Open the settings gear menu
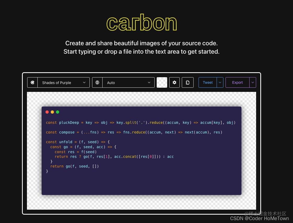 (x=174, y=82)
